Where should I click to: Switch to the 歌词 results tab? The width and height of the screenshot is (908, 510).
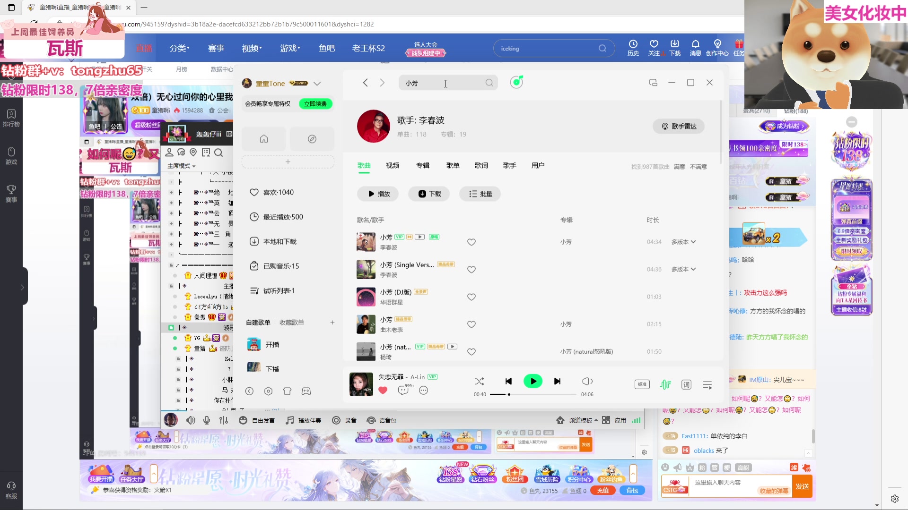click(x=481, y=165)
